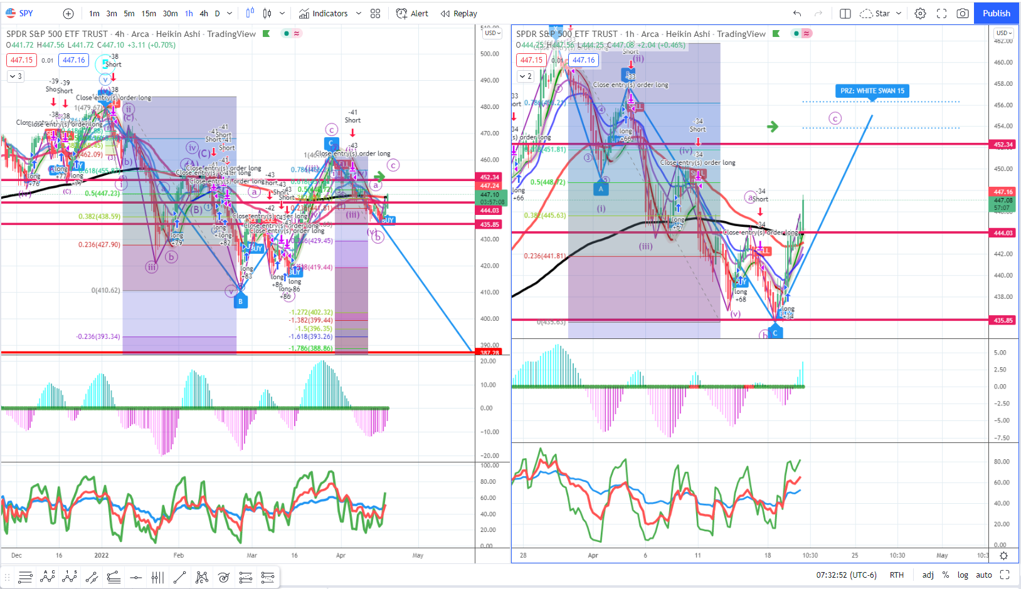This screenshot has width=1021, height=589.
Task: Click the green flag on left chart title
Action: pos(266,34)
